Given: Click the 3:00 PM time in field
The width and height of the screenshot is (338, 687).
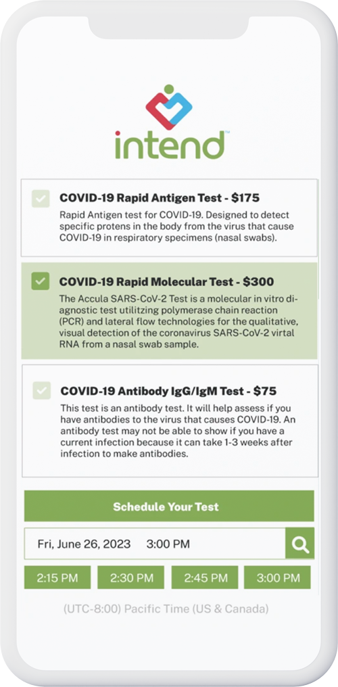Looking at the screenshot, I should point(168,544).
